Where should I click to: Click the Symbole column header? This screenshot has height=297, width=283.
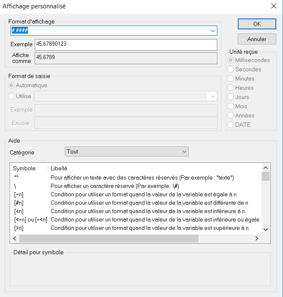coord(24,168)
